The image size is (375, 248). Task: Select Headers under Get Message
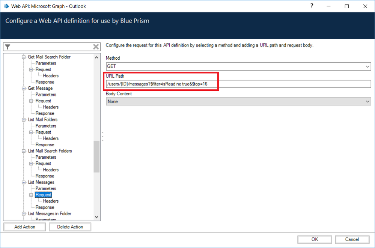[x=51, y=107]
